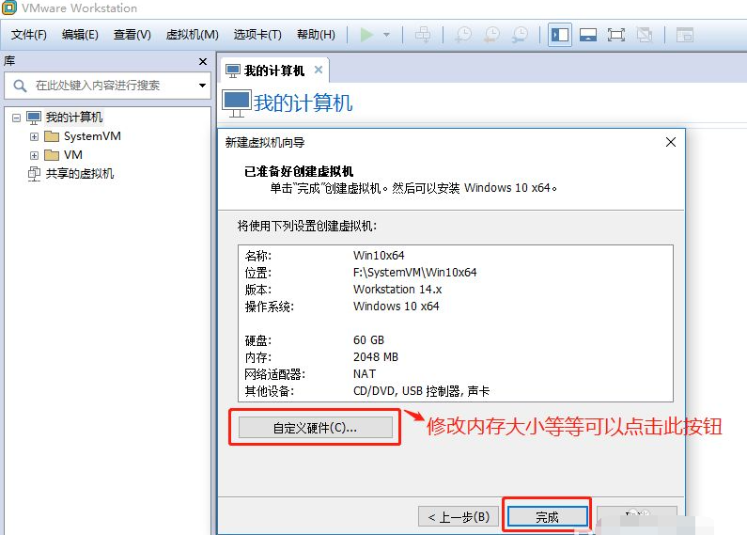Expand the VM folder node
This screenshot has height=535, width=747.
(34, 155)
